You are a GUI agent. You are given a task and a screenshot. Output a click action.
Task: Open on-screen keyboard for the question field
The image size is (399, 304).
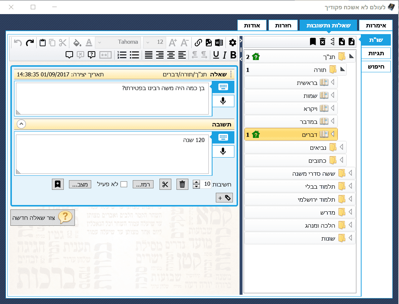tap(223, 87)
